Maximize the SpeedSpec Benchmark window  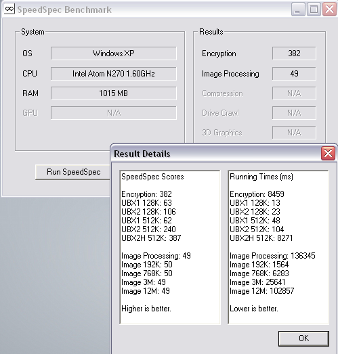[x=314, y=9]
